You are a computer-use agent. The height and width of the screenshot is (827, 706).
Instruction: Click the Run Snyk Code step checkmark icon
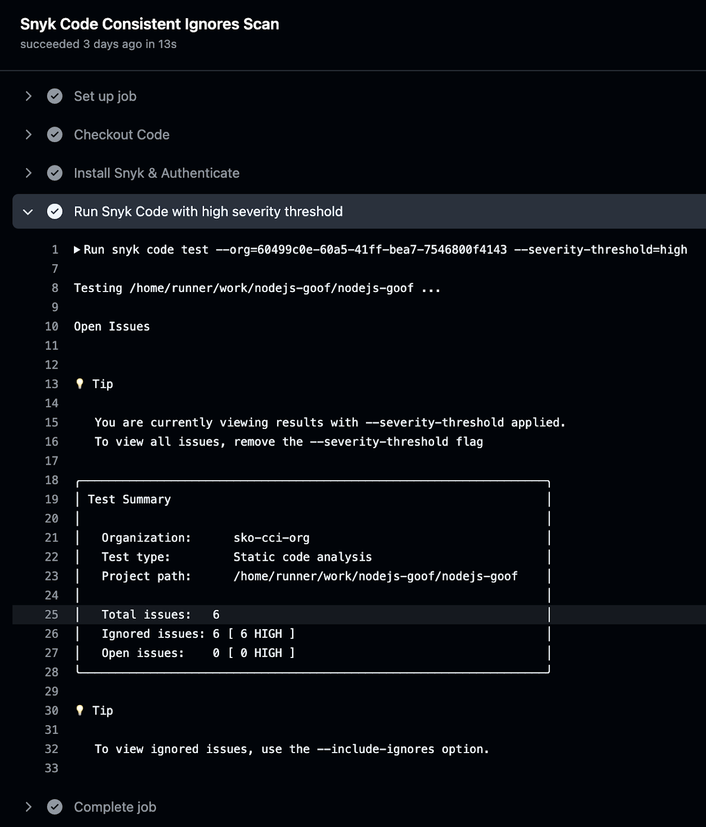(x=55, y=211)
